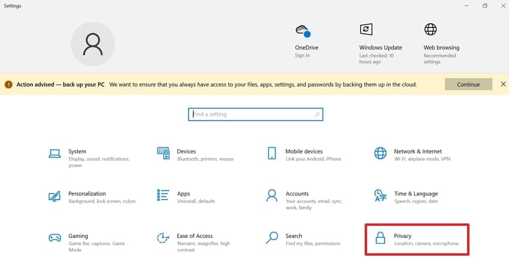Click 'Find my files, permissions' description

(x=313, y=244)
